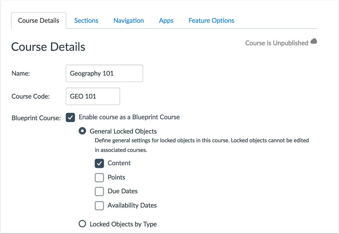339x234 pixels.
Task: Switch to the Sections tab
Action: click(86, 21)
